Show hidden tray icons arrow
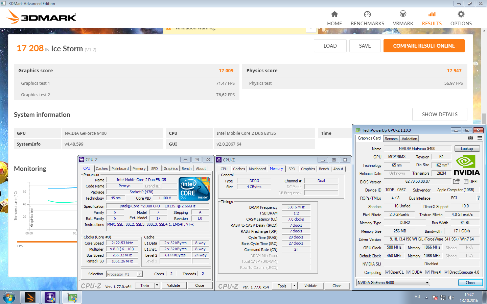 (x=426, y=298)
